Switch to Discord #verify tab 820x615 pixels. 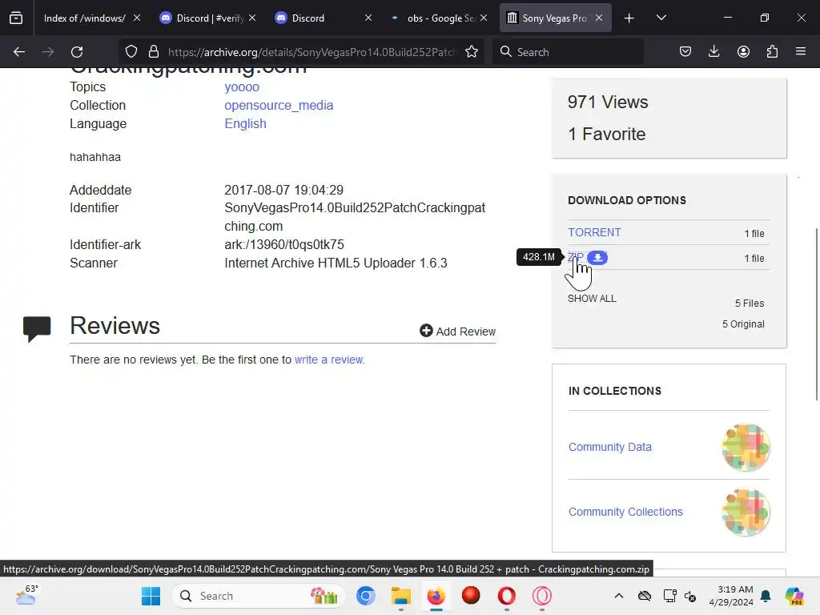point(209,18)
